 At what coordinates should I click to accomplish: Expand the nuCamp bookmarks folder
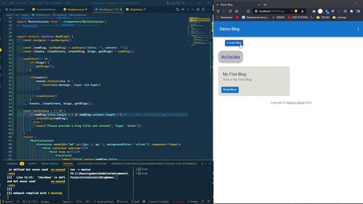[x=339, y=18]
